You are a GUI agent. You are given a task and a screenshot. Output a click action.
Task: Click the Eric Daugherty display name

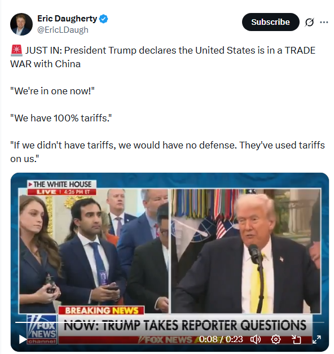point(67,19)
